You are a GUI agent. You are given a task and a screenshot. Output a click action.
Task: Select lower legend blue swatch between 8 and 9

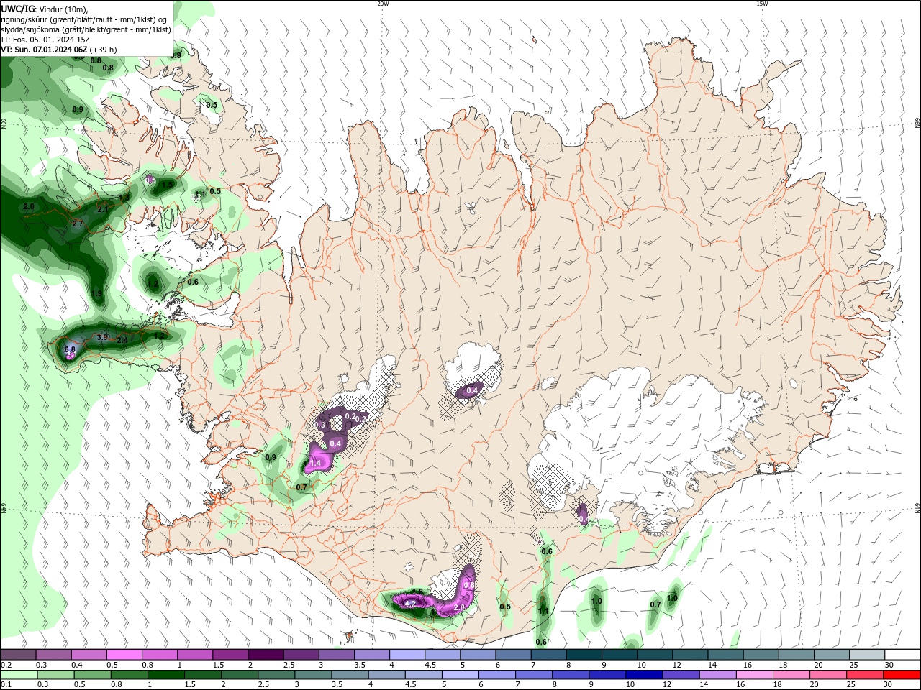pyautogui.click(x=572, y=675)
